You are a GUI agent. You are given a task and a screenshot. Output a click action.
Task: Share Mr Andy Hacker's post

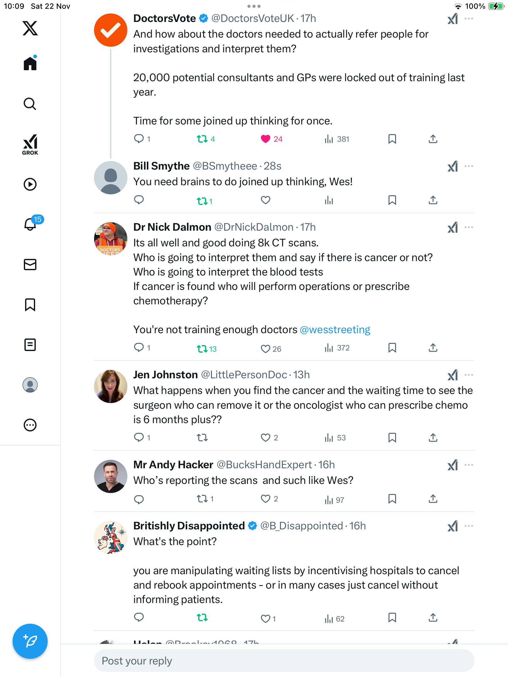click(x=433, y=499)
